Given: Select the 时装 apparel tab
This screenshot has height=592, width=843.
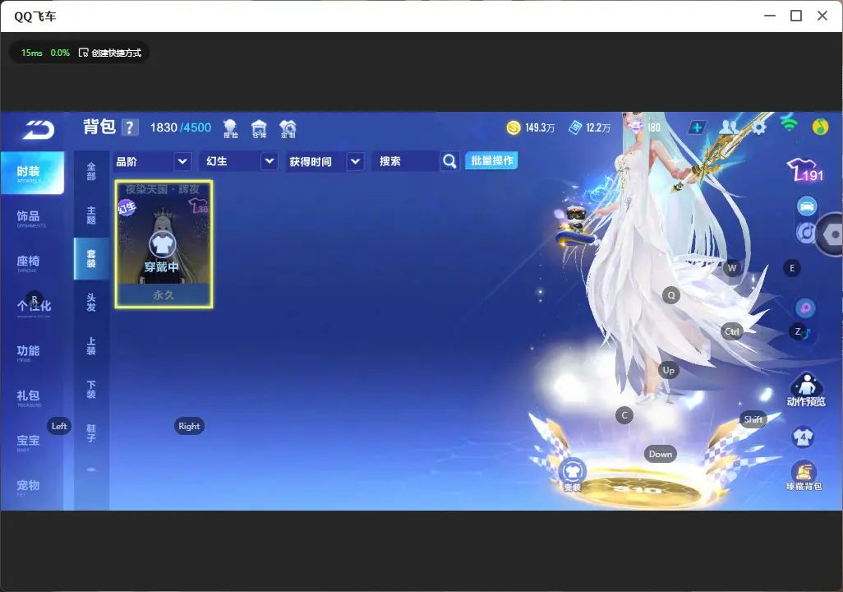Looking at the screenshot, I should [x=32, y=173].
